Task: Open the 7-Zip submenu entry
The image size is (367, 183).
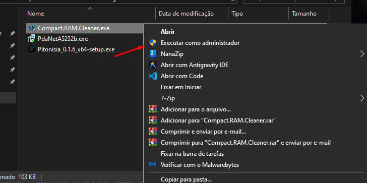Action: (168, 98)
